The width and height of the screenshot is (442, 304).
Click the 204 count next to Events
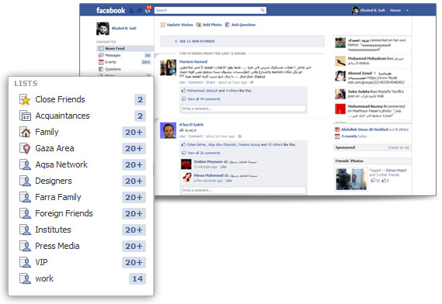(146, 62)
